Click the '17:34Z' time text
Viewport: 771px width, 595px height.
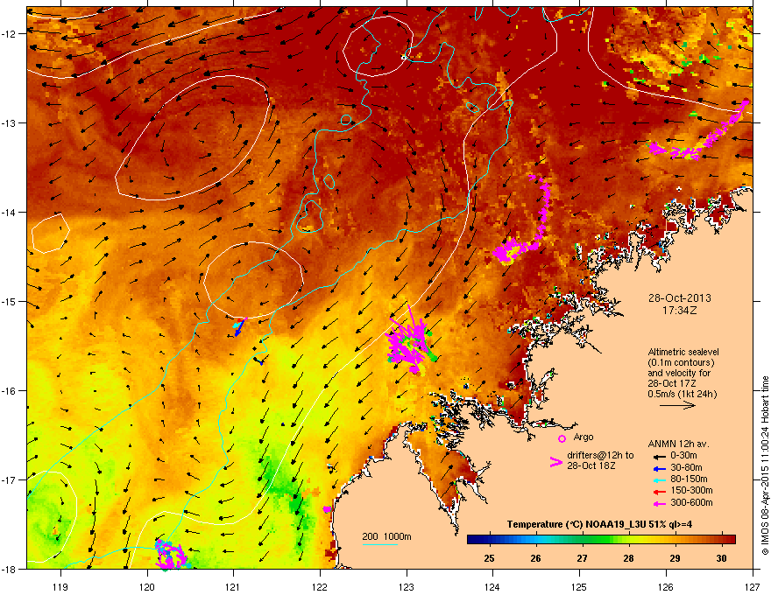click(680, 311)
